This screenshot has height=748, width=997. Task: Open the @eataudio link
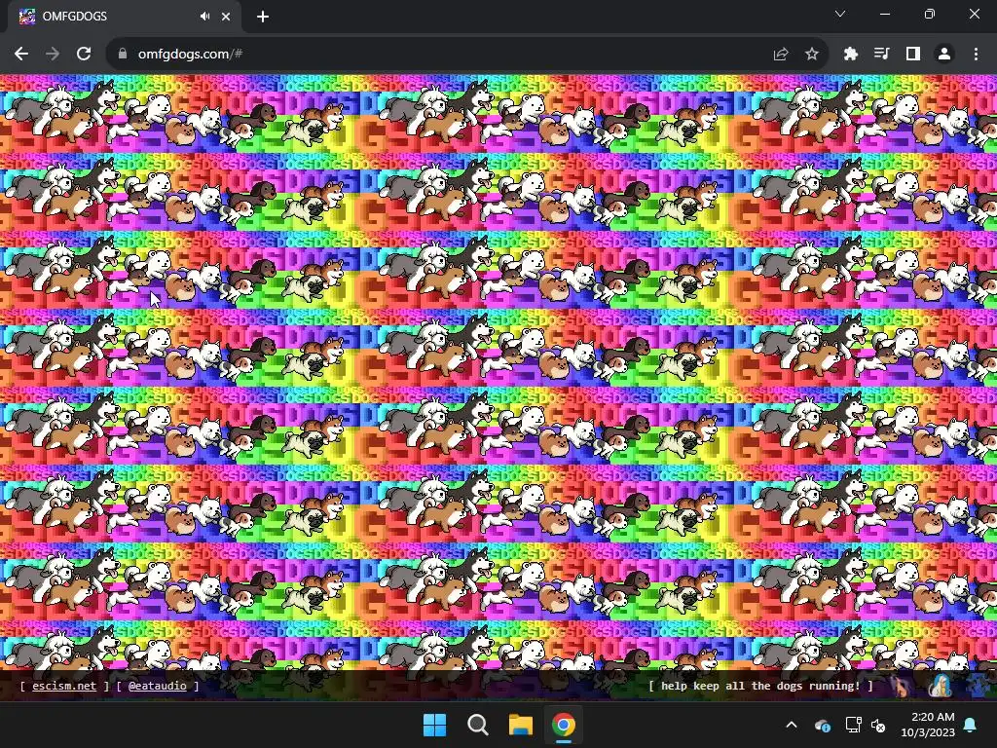coord(158,686)
